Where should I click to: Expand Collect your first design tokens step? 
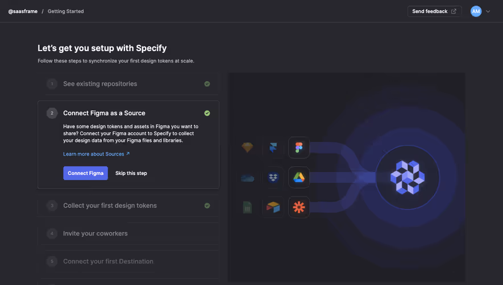click(128, 206)
